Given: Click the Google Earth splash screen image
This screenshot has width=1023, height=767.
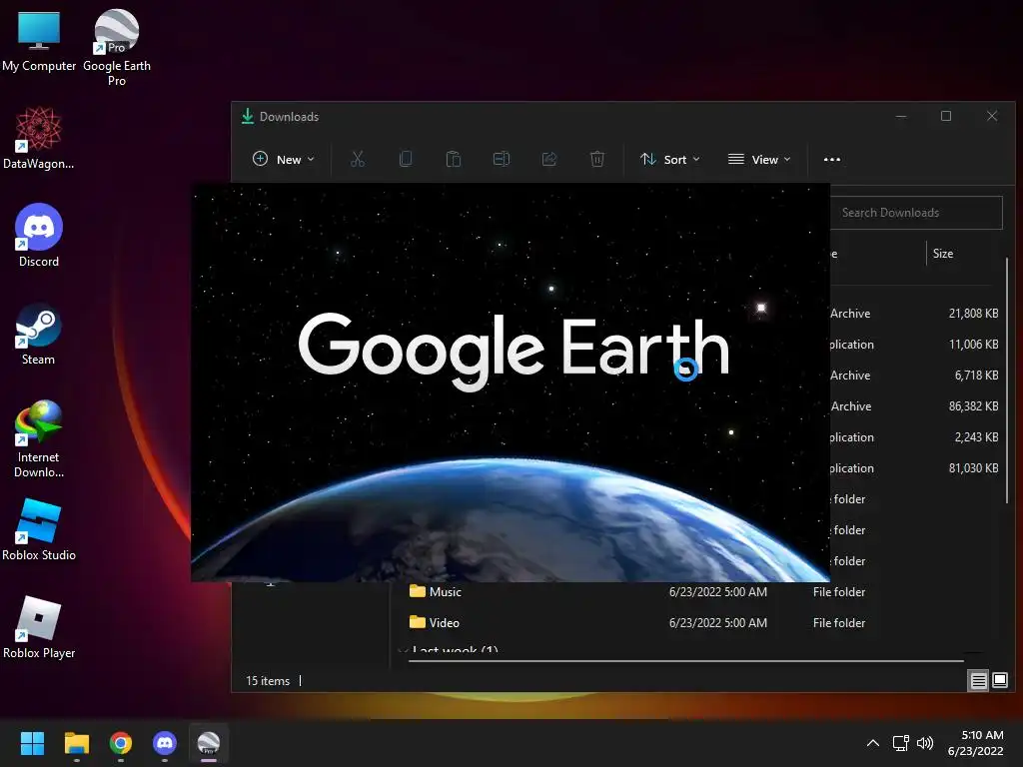Looking at the screenshot, I should 511,383.
